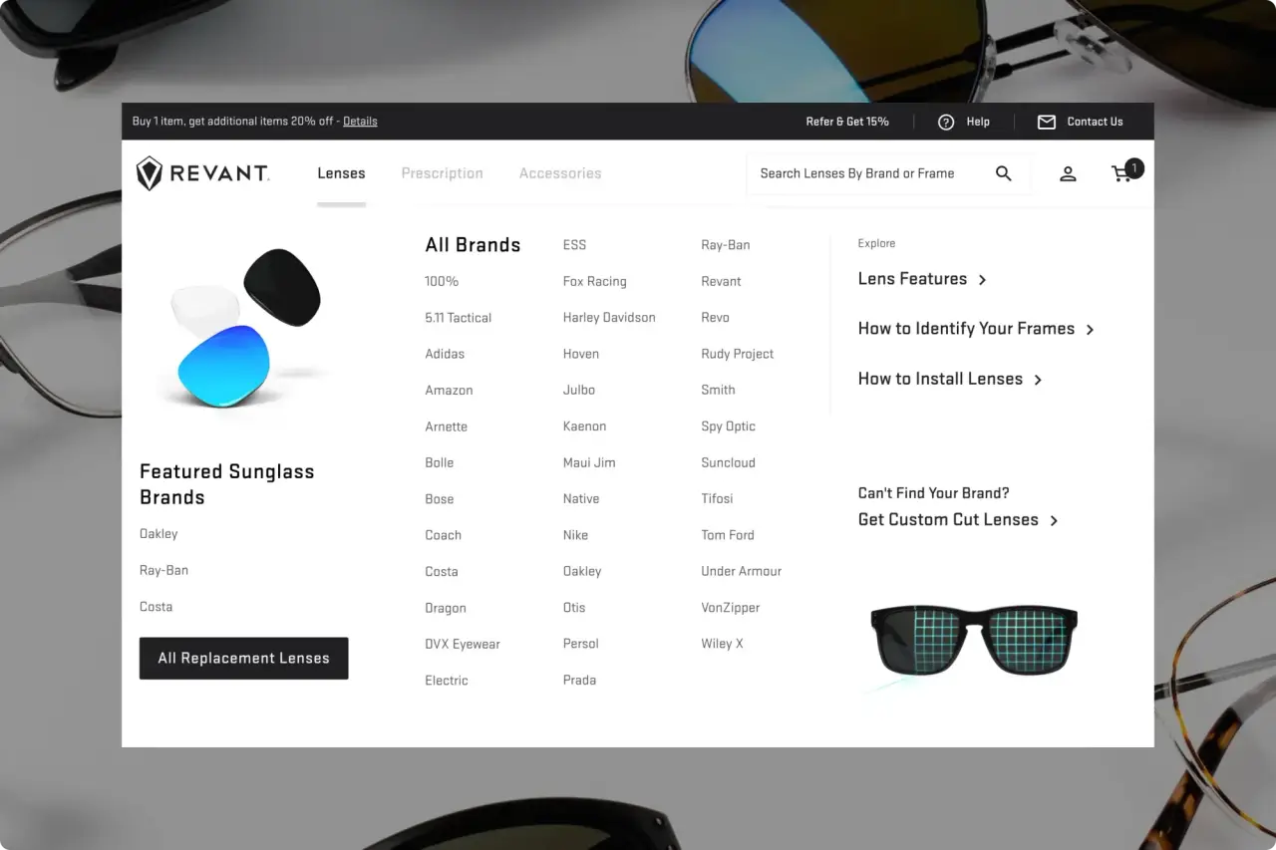Select the Electric brand
1276x850 pixels.
[x=446, y=681]
